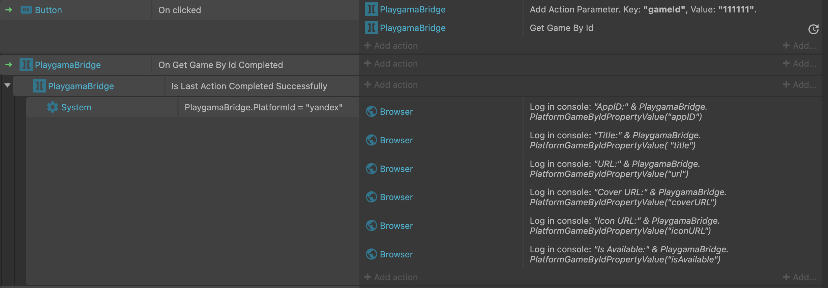Click green trigger arrow beside PlaygamaBridge event

click(9, 65)
